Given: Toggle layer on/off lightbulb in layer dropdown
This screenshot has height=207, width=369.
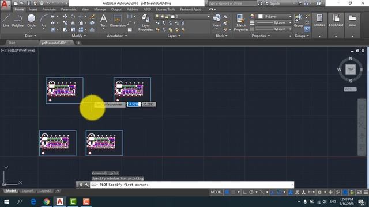Looking at the screenshot, I should point(157,17).
